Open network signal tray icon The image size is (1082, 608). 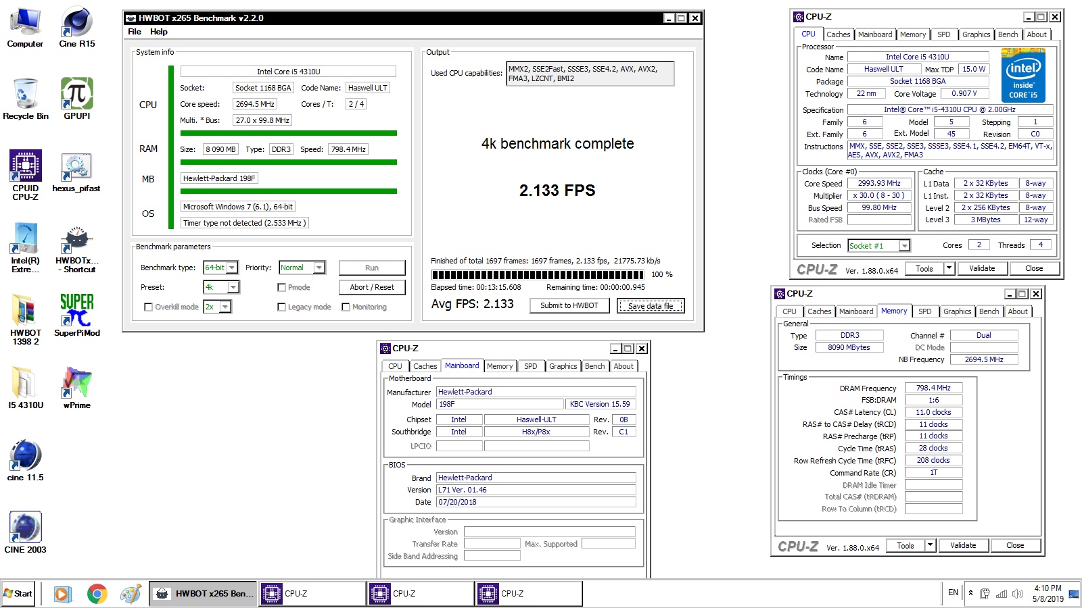click(1002, 594)
